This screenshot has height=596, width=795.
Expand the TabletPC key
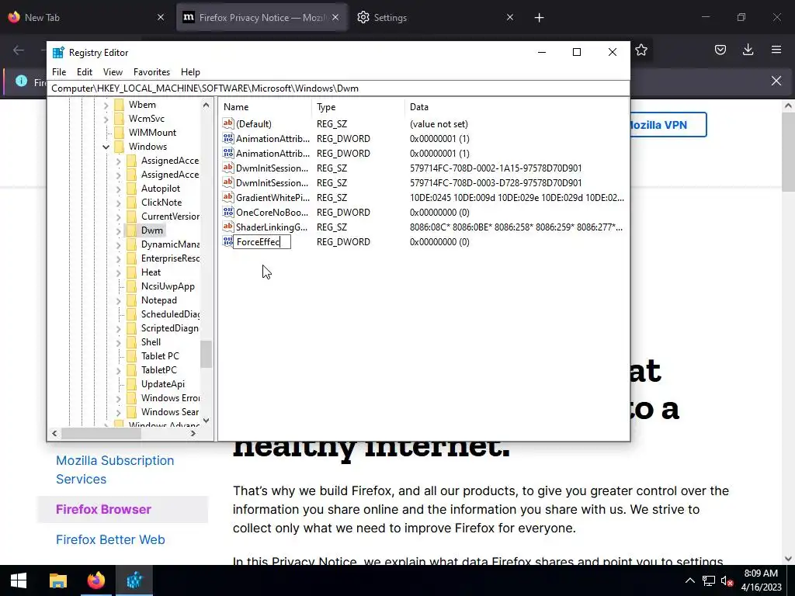[118, 370]
